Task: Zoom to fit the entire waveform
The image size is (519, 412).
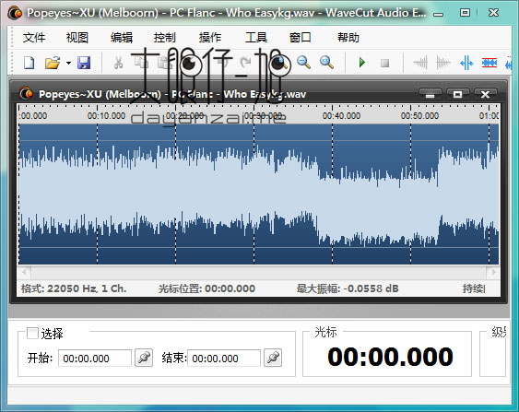Action: [x=326, y=63]
